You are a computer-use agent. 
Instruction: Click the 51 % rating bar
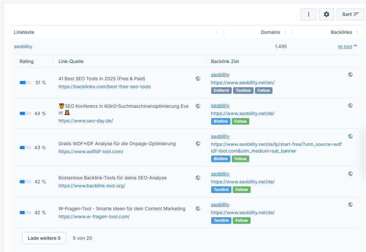[26, 83]
